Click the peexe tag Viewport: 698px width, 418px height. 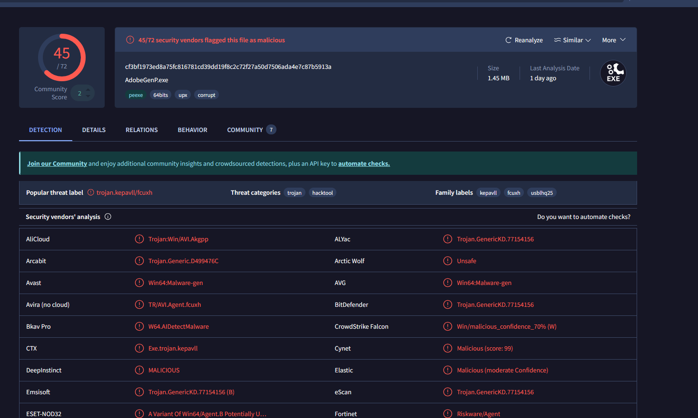click(136, 95)
